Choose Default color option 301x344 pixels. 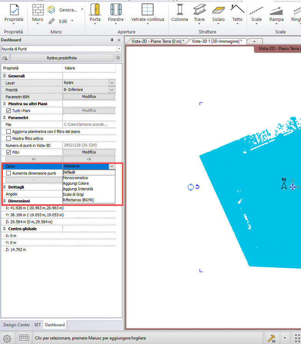click(89, 172)
